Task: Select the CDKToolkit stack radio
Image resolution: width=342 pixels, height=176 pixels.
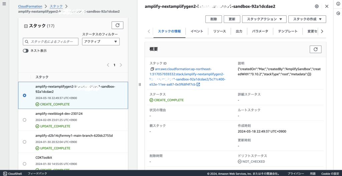Action: click(x=24, y=164)
